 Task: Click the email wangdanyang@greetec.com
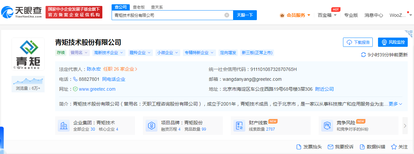point(252,79)
